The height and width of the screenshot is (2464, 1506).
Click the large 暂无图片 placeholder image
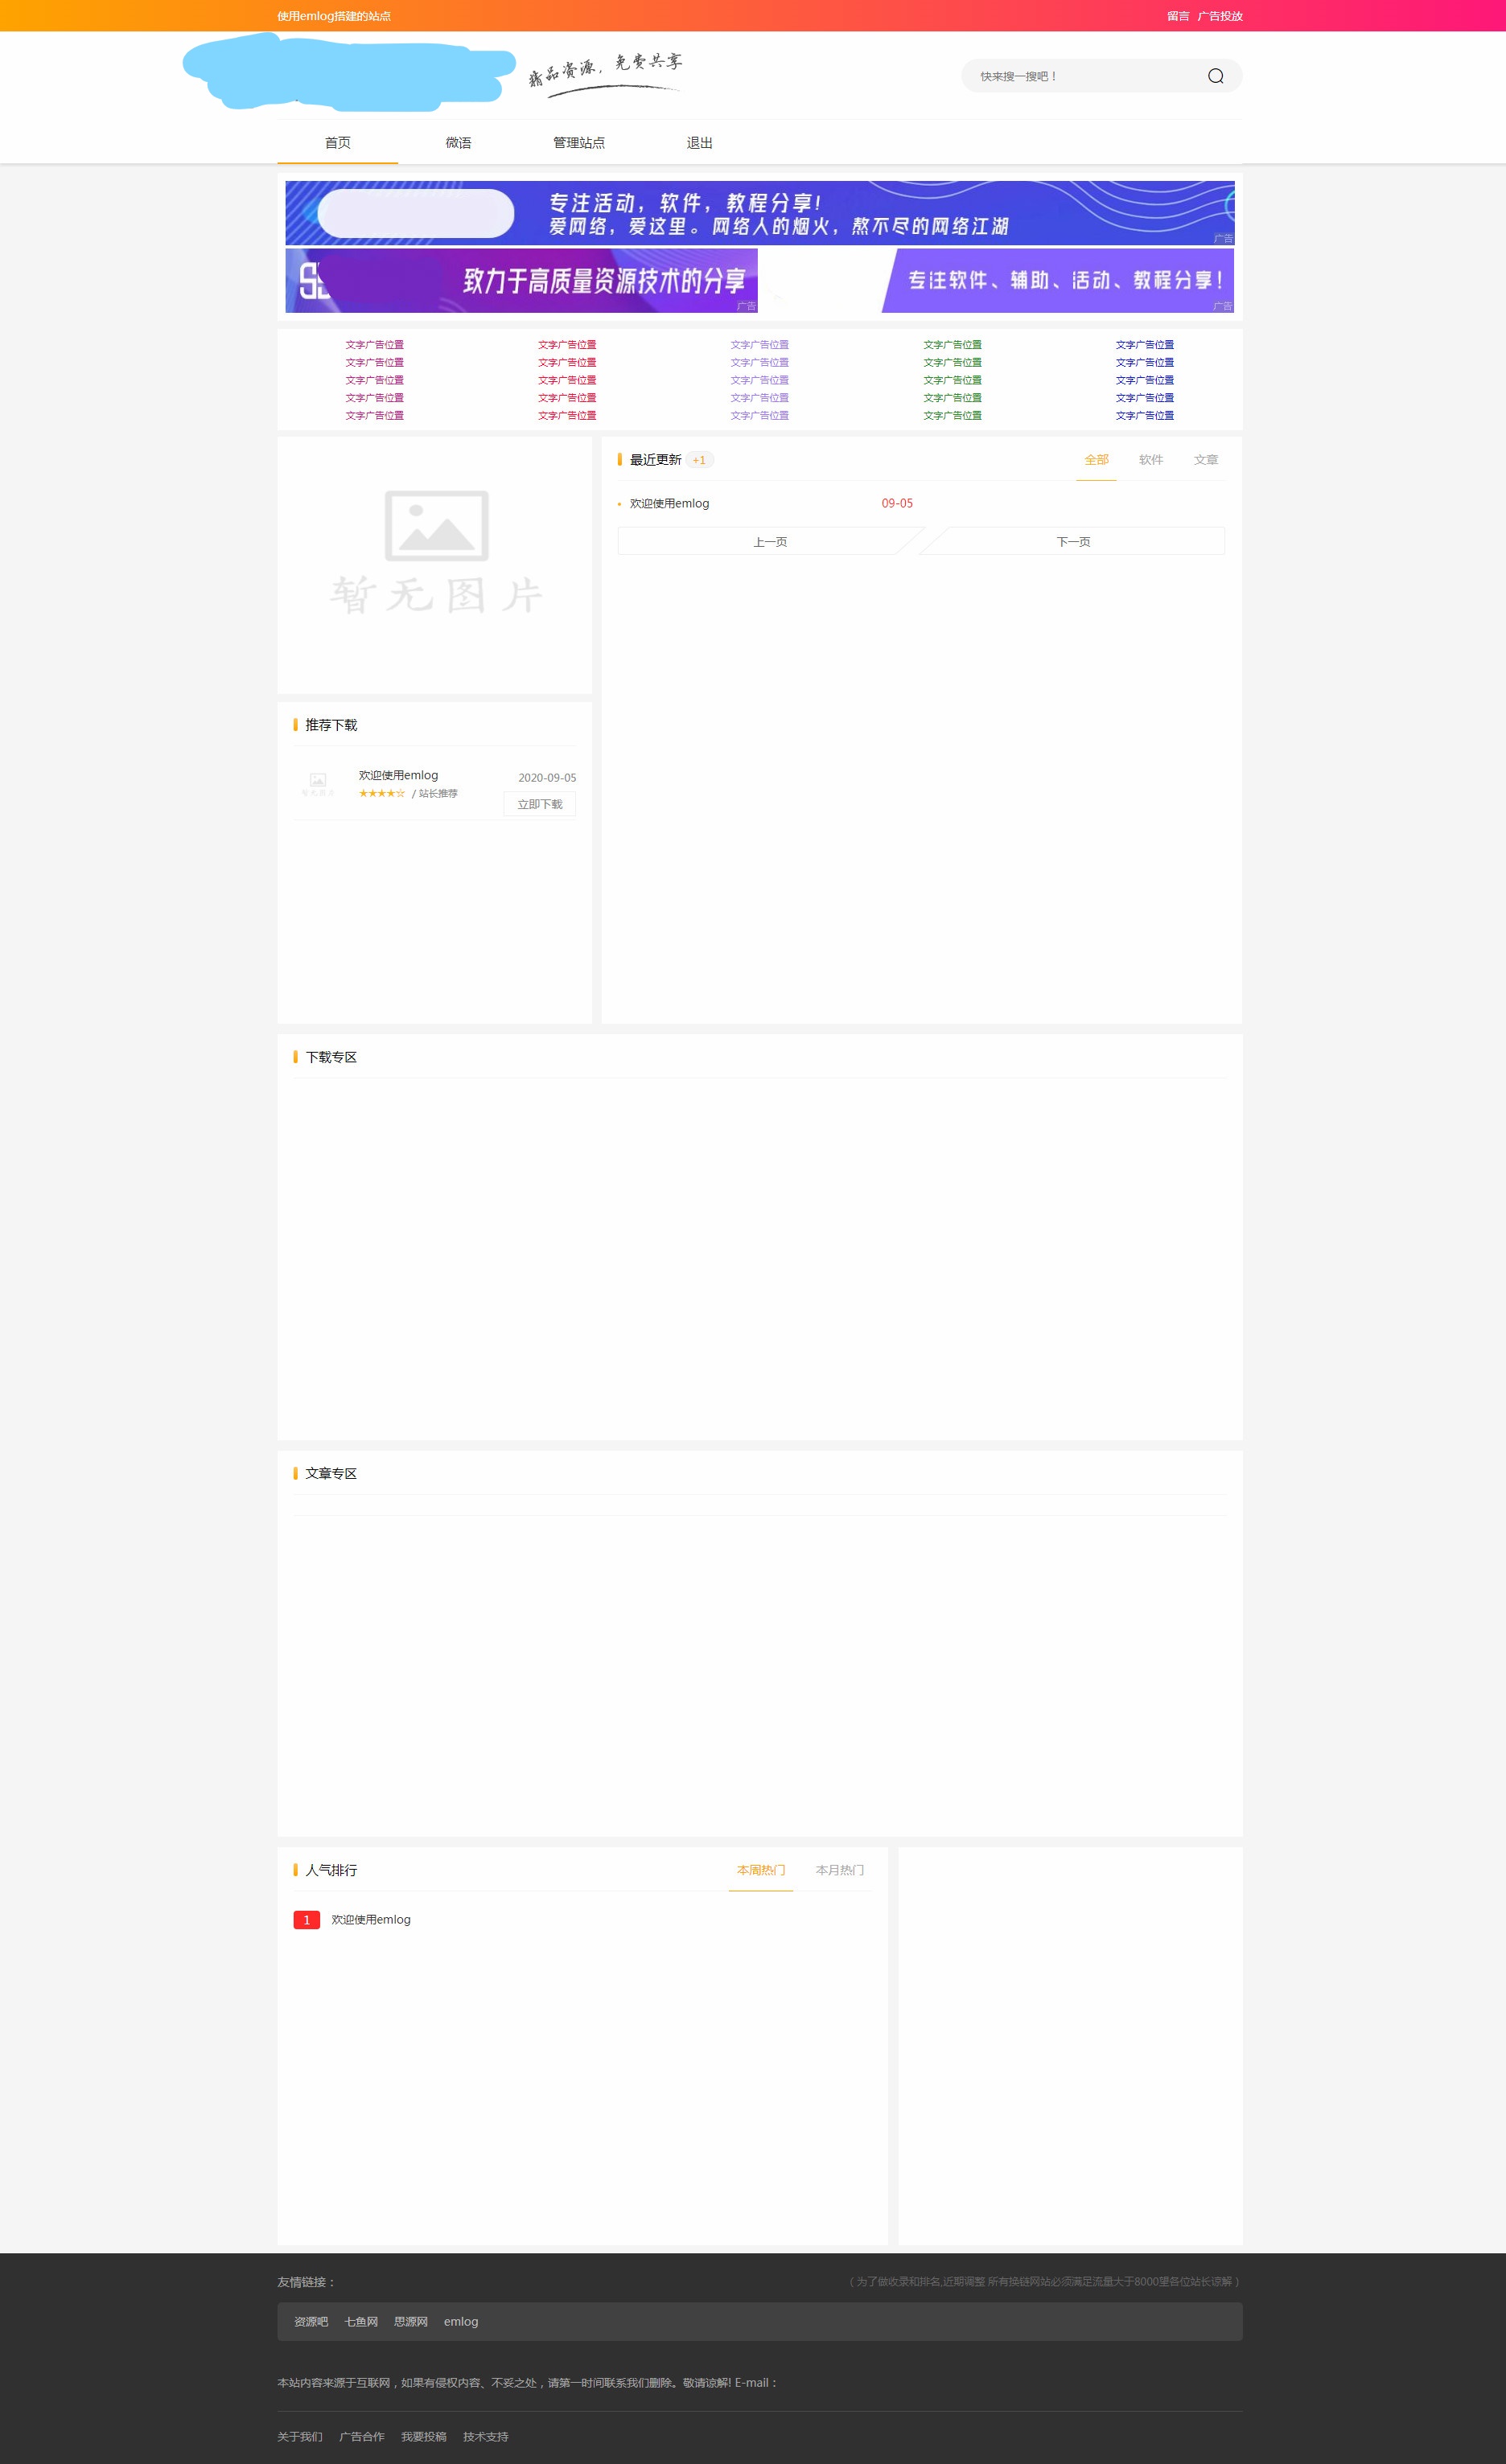435,553
